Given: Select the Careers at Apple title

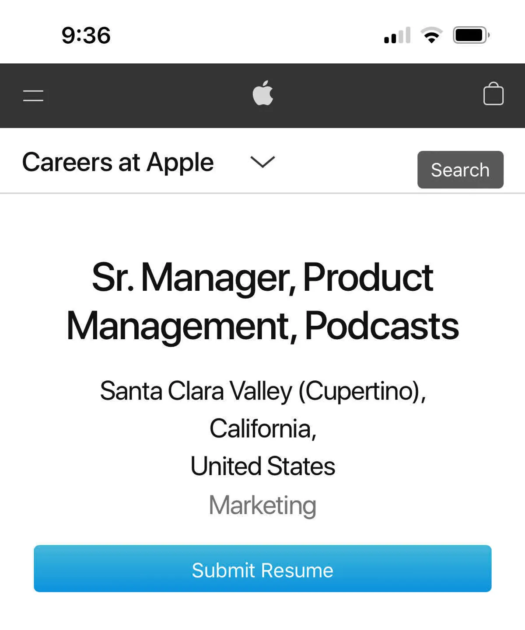Looking at the screenshot, I should click(118, 162).
